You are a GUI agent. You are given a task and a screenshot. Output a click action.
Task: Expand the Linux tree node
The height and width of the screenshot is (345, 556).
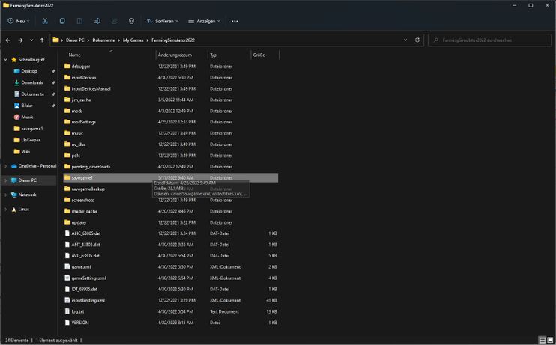point(6,210)
